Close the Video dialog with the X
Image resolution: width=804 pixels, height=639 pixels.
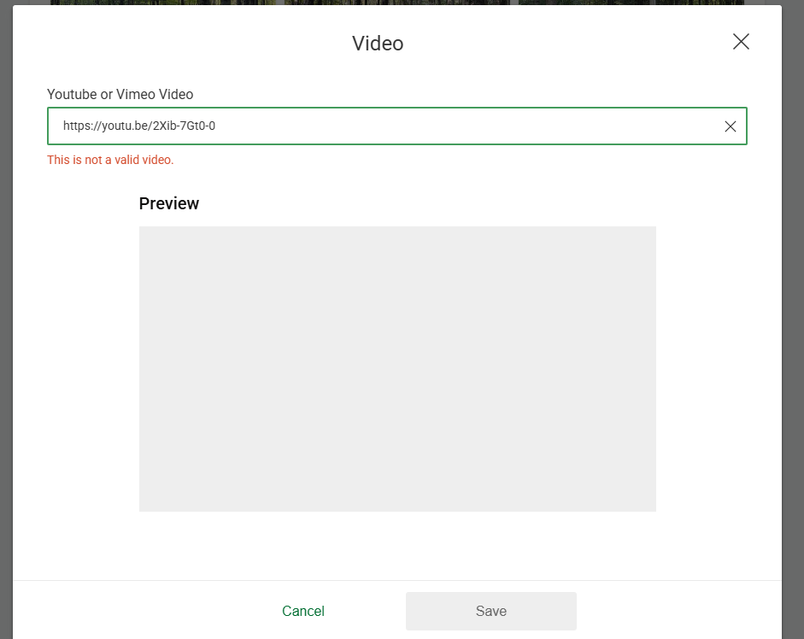click(741, 42)
